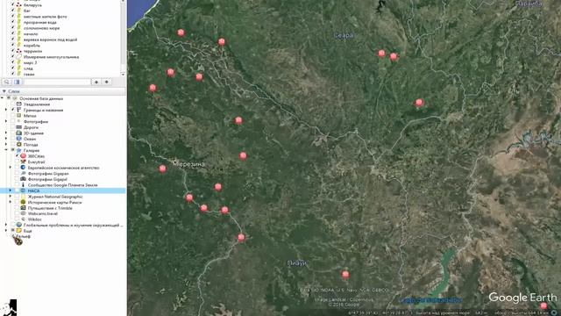Click the Фотографии Gigapan icon
Viewport: 561px width, 316px height.
click(x=24, y=174)
